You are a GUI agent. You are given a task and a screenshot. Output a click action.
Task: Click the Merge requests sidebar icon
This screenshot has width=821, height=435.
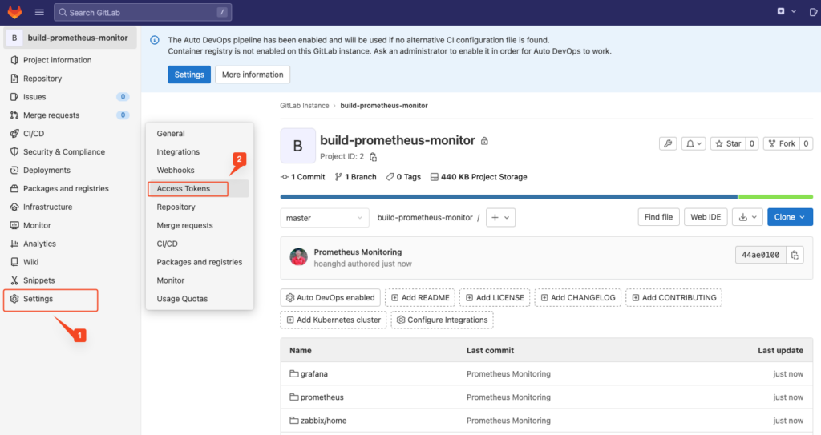14,115
